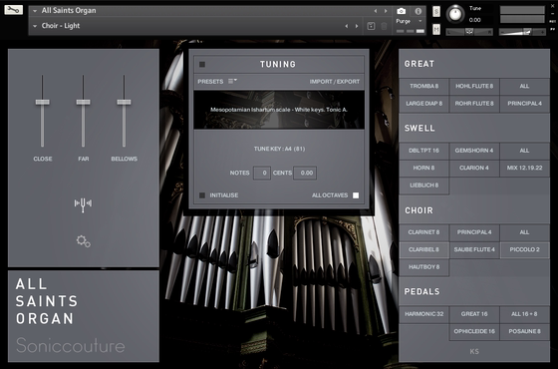The width and height of the screenshot is (558, 369).
Task: Click the output volume slider
Action: point(522,32)
